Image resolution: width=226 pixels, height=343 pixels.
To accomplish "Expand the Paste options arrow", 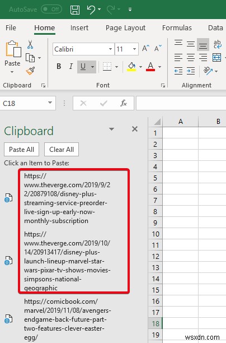I will tap(12, 72).
